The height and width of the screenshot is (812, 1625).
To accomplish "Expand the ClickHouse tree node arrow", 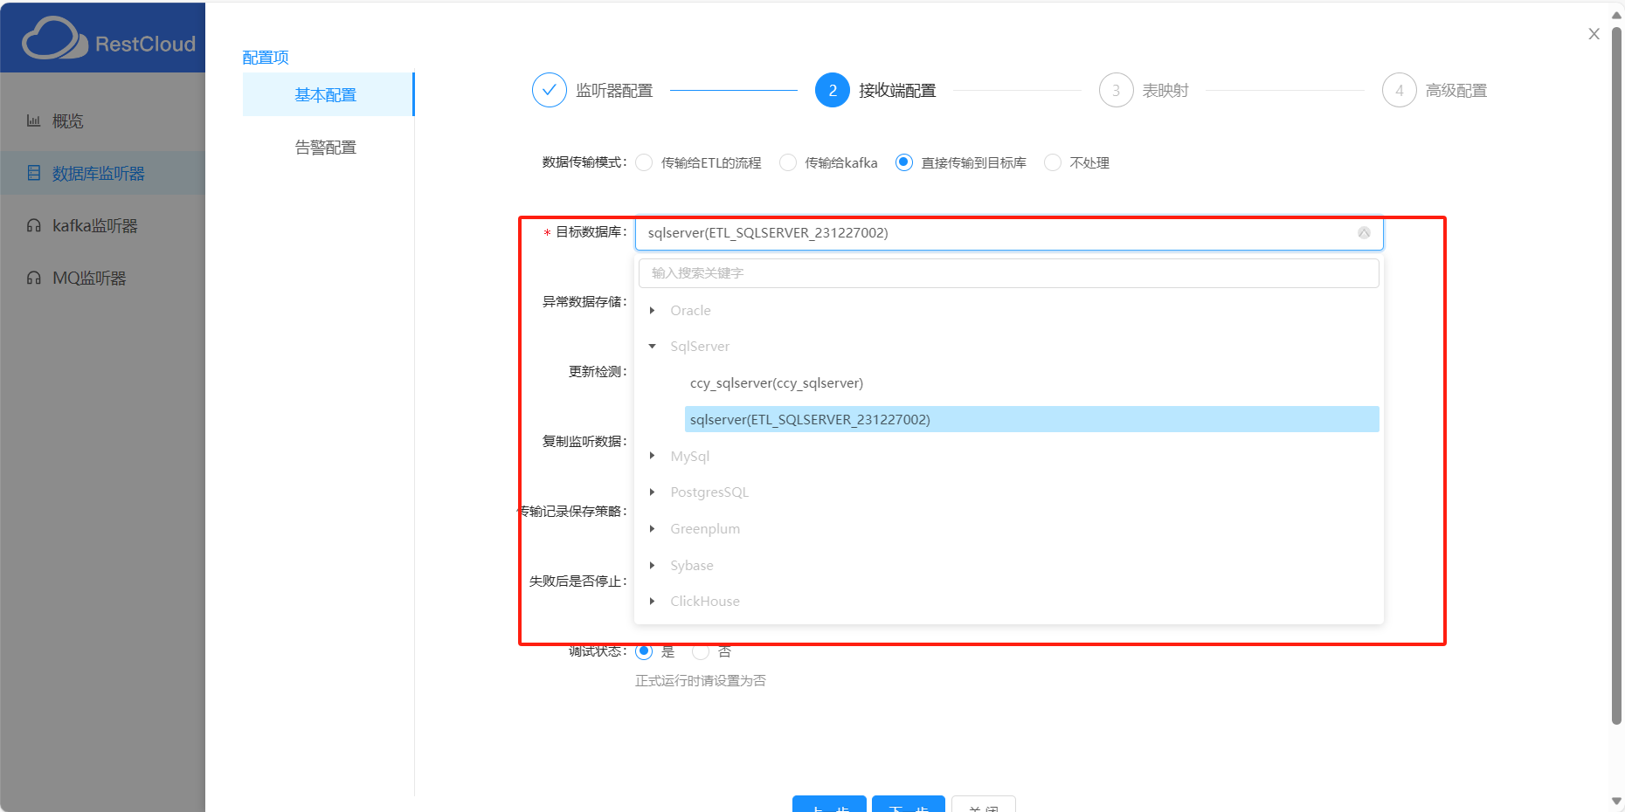I will (x=652, y=602).
